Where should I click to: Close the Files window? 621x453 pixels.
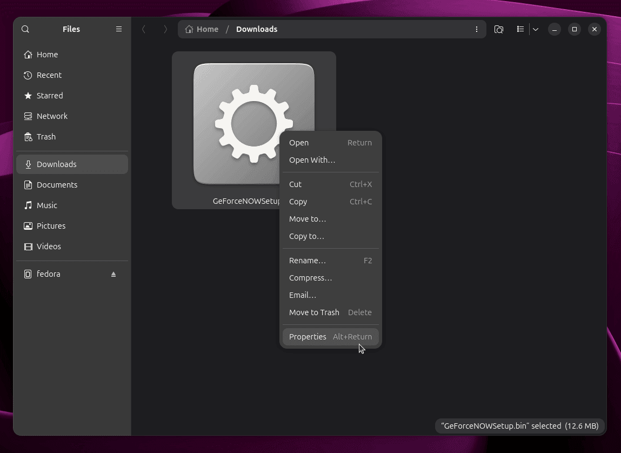click(x=595, y=29)
